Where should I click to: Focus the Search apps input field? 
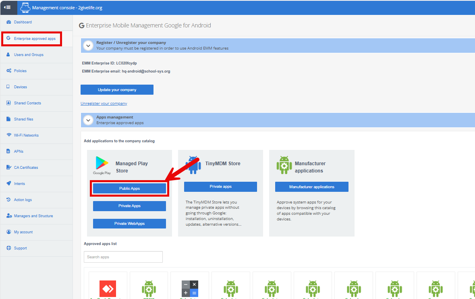[123, 257]
